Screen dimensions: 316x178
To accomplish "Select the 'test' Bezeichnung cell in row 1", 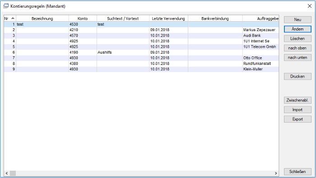I will pyautogui.click(x=42, y=24).
